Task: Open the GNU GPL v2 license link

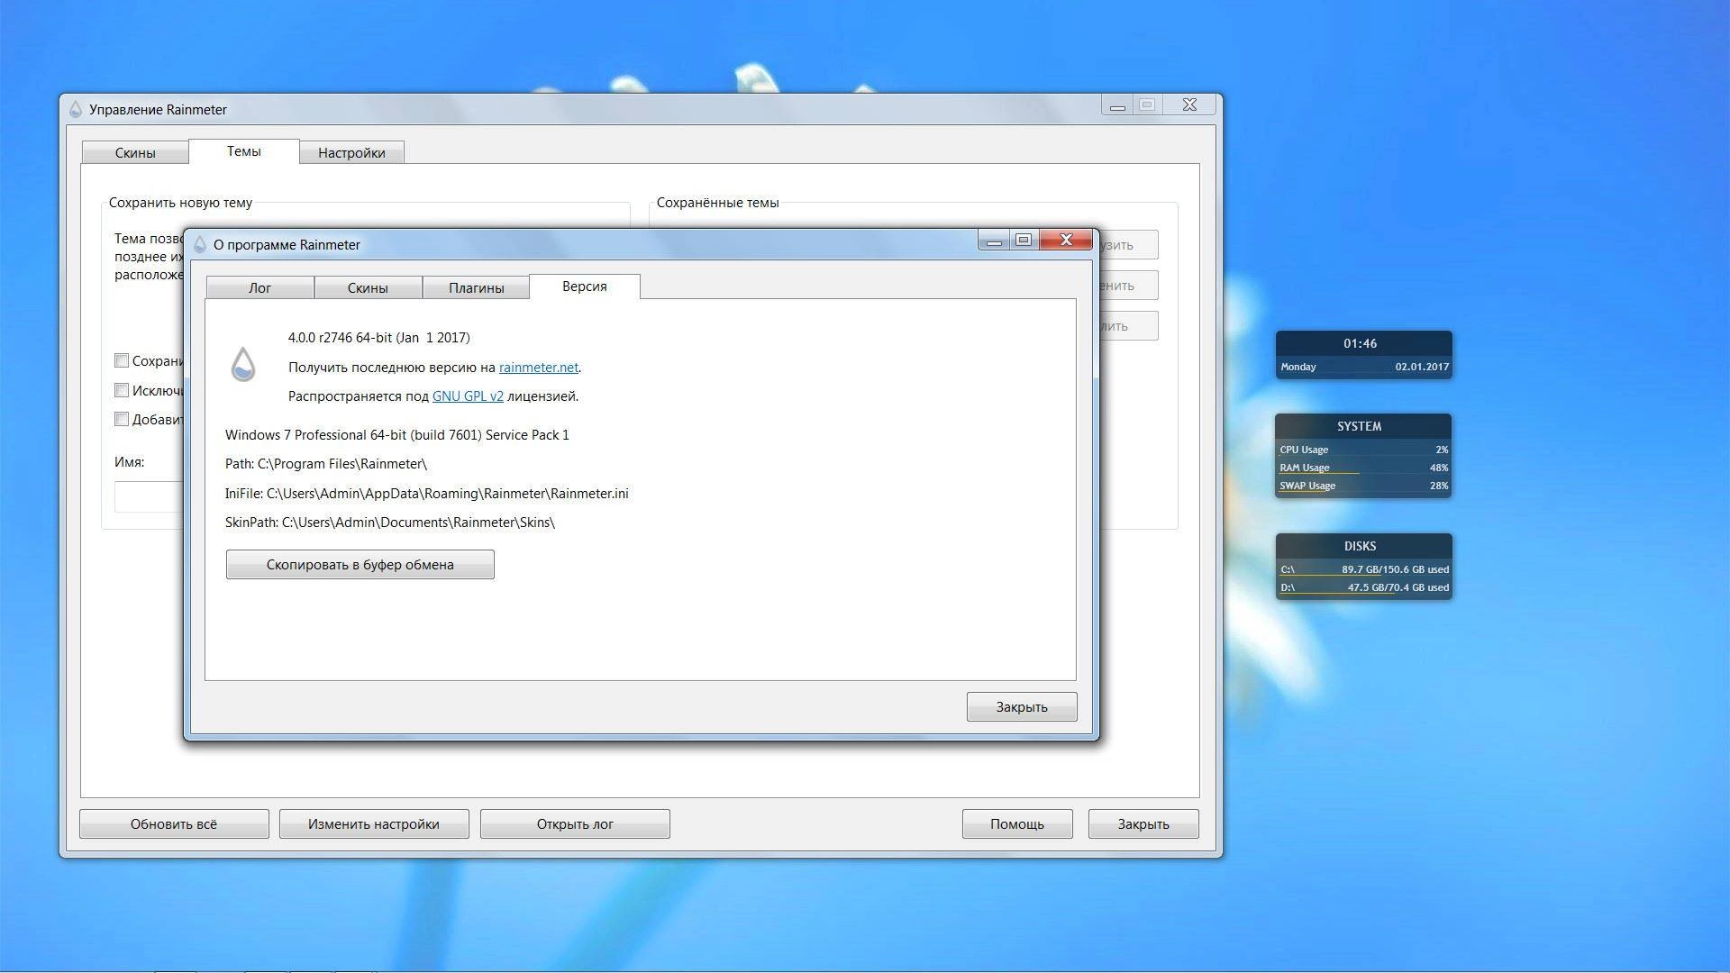Action: [x=468, y=396]
